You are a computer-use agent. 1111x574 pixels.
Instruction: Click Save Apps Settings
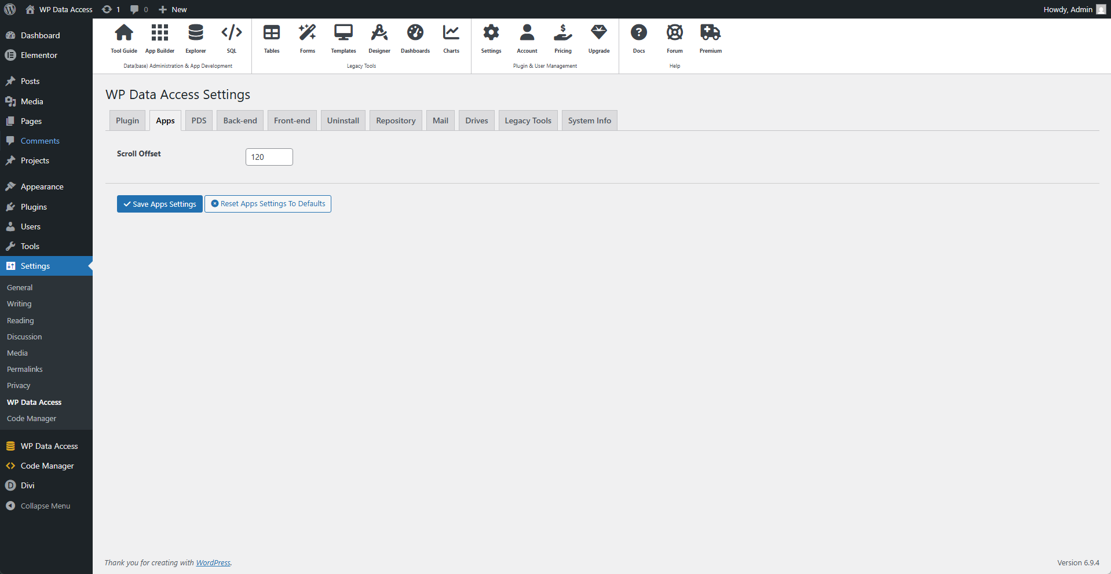pos(159,203)
